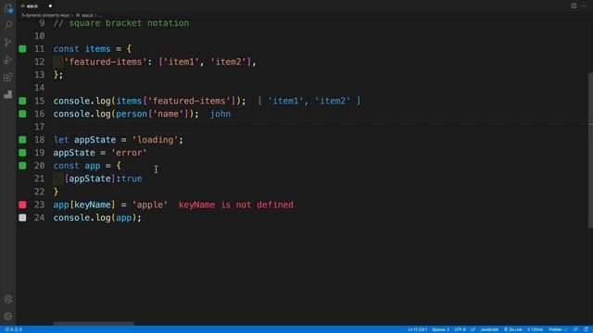Click the LF end-of-line selector
This screenshot has width=593, height=333.
(x=473, y=329)
